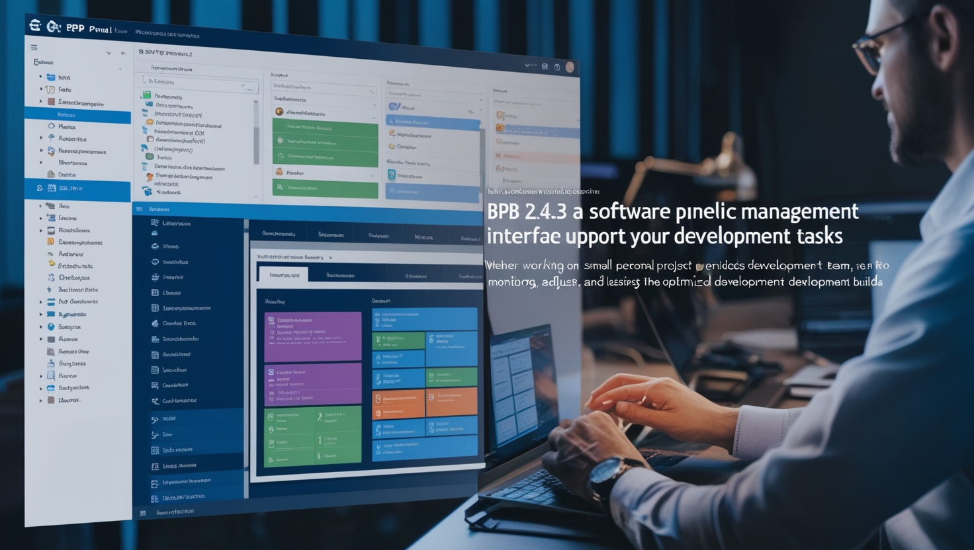Click the maroon square icon in the sidebar tree

pyautogui.click(x=51, y=102)
